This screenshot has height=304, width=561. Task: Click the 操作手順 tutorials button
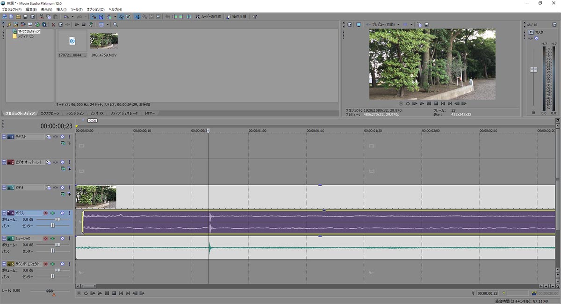(x=237, y=16)
